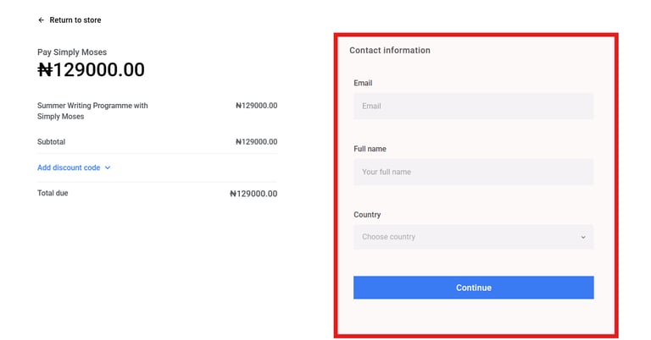Click the back arrow icon

coord(41,19)
